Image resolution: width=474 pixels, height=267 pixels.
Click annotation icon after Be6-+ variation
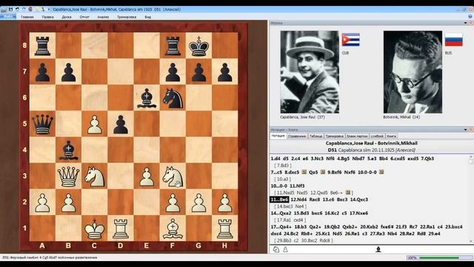coord(348,193)
